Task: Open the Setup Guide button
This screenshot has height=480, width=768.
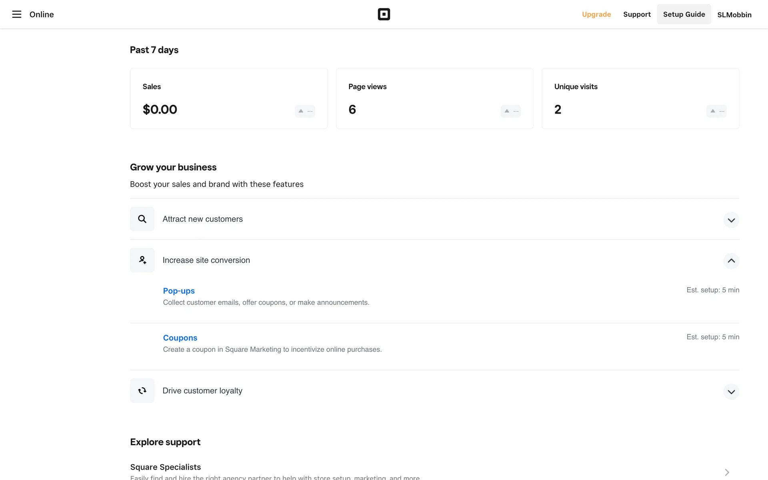Action: 684,14
